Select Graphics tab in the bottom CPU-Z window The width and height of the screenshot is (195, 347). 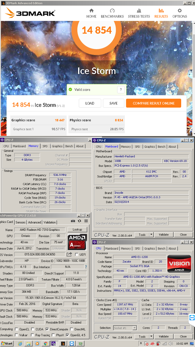[x=150, y=248]
